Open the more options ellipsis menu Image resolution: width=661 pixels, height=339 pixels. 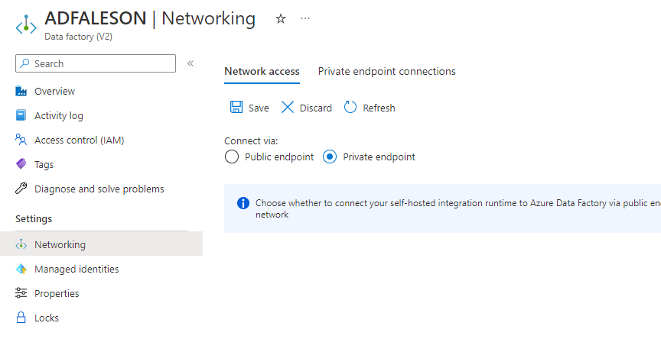pos(305,18)
